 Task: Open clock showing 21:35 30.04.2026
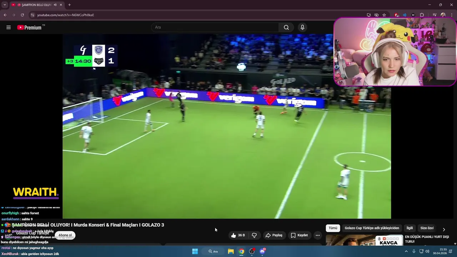tap(440, 251)
